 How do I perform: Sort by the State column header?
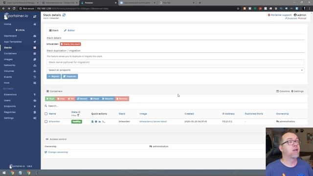(x=76, y=112)
